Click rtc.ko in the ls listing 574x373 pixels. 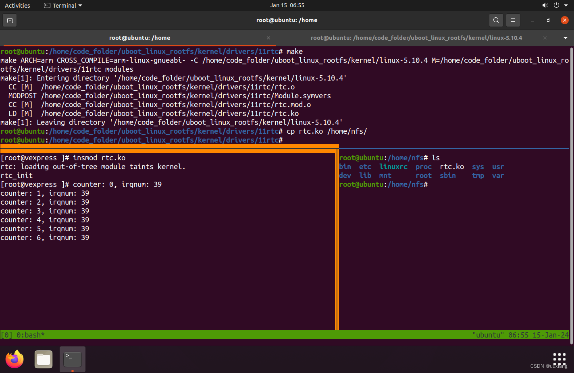point(452,167)
